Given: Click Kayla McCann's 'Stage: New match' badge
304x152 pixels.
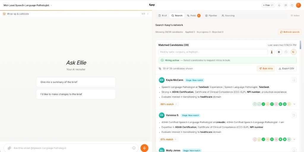Looking at the screenshot, I should tap(194, 80).
